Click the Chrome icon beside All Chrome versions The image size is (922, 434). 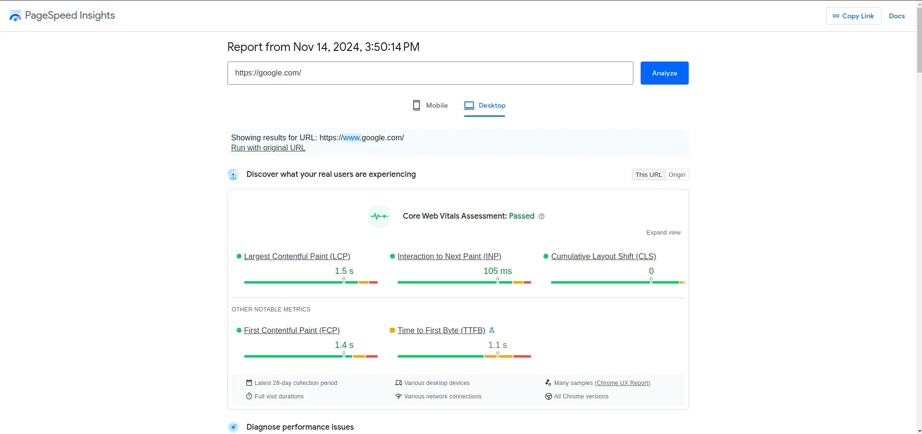coord(548,397)
